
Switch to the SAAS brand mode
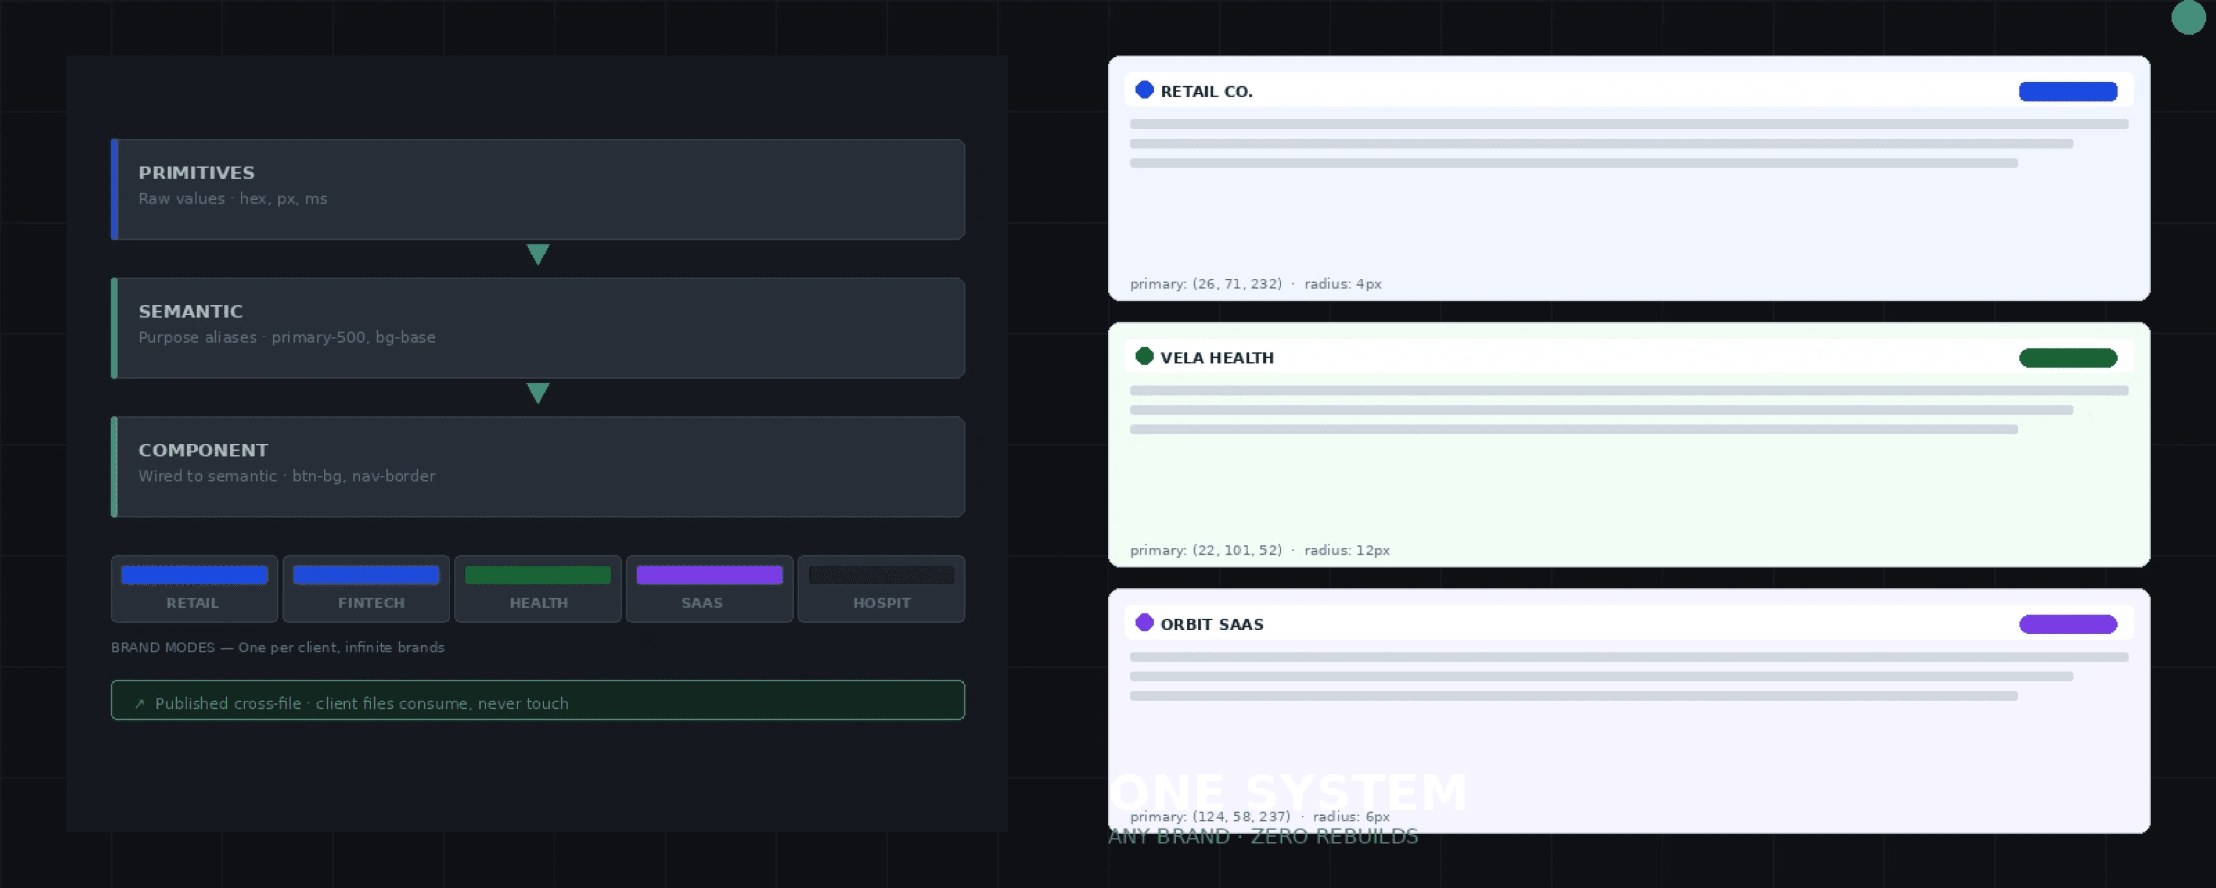[709, 588]
